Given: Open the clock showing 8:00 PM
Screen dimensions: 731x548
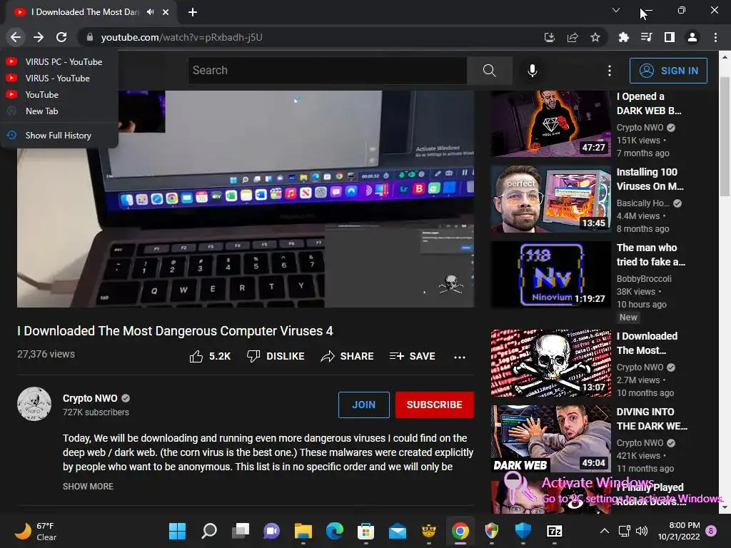Looking at the screenshot, I should coord(679,531).
